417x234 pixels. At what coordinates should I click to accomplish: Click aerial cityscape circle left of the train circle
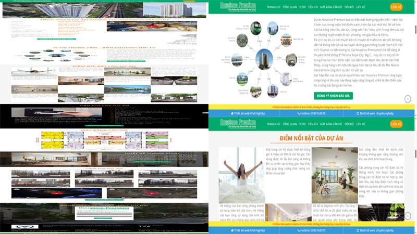242,41
